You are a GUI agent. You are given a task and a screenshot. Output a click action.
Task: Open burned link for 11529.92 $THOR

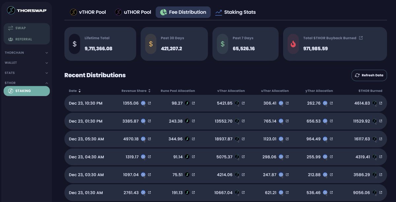tap(380, 121)
